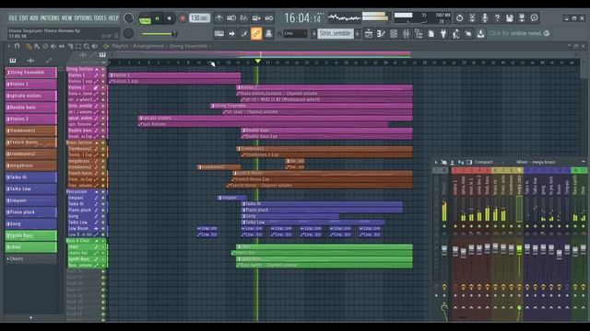Open the VIEW menu
The image size is (590, 331).
pos(66,18)
